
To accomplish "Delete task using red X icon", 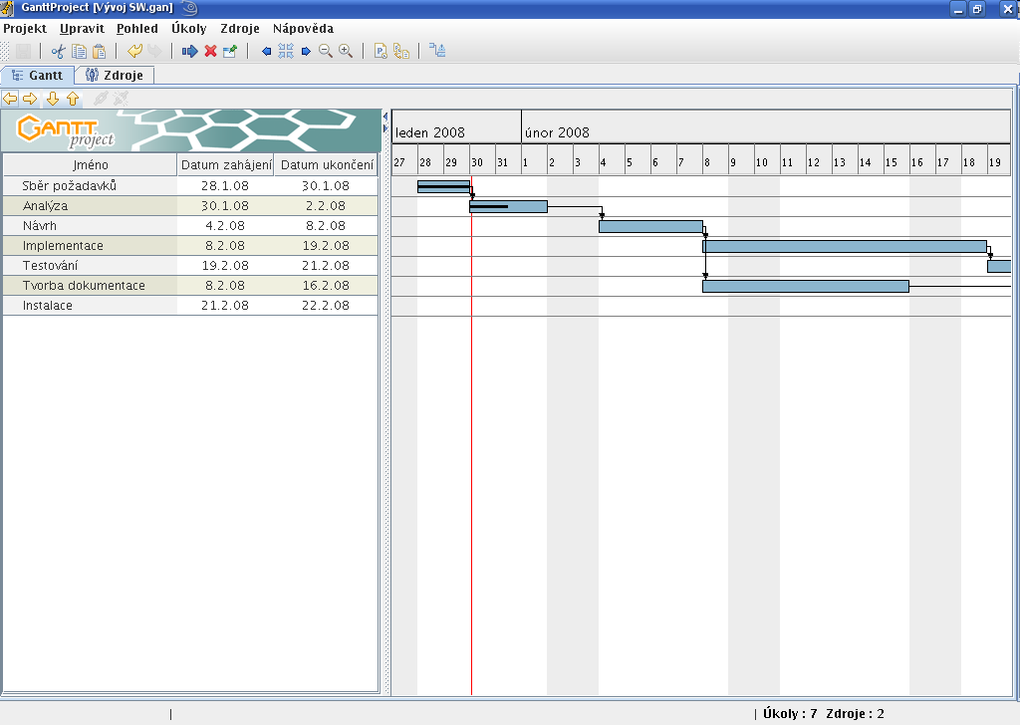I will pos(210,52).
